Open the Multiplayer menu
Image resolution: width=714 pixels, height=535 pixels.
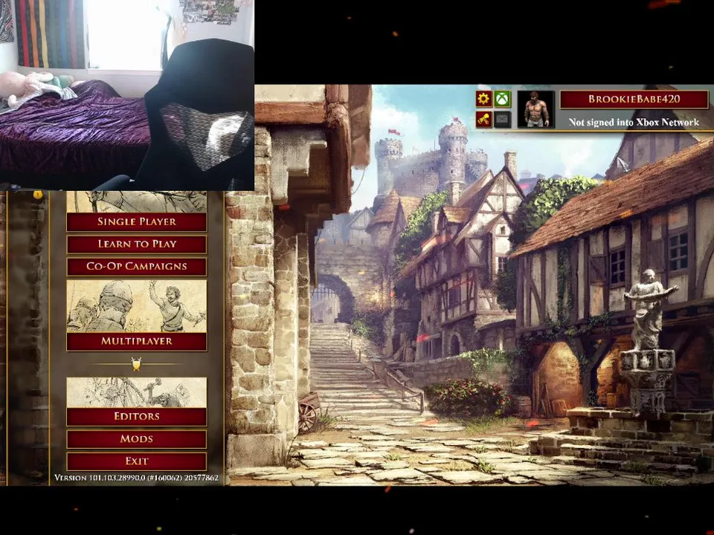click(137, 341)
